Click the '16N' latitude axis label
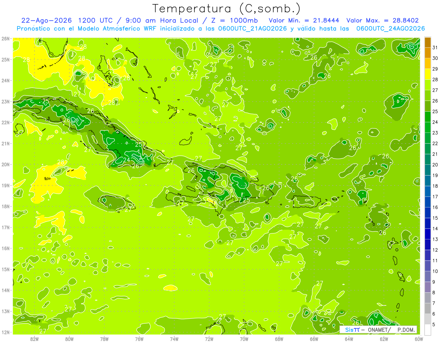 click(5, 248)
